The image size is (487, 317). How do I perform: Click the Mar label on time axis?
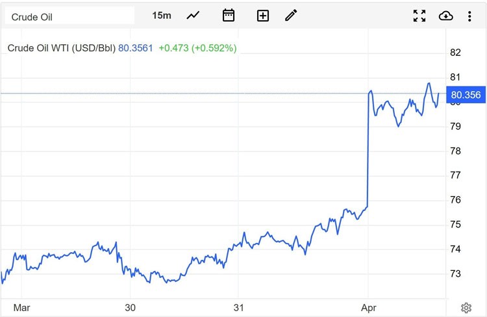pyautogui.click(x=21, y=307)
